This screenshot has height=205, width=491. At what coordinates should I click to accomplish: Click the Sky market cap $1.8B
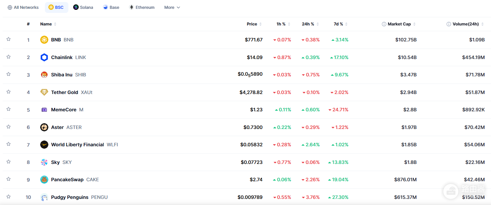(410, 162)
